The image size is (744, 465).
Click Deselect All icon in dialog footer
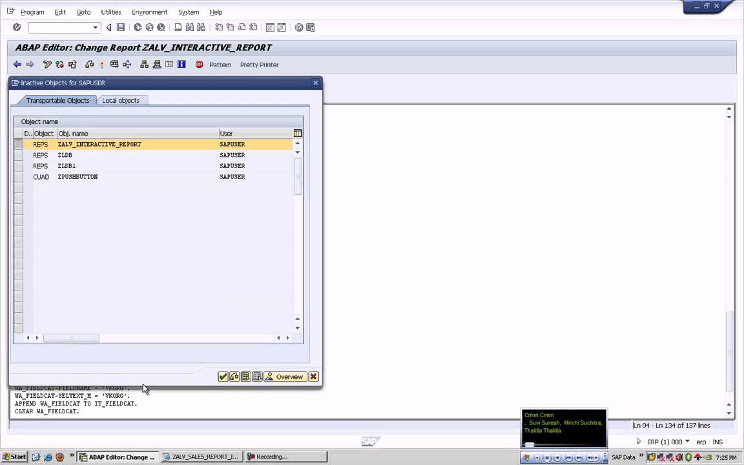tap(257, 377)
